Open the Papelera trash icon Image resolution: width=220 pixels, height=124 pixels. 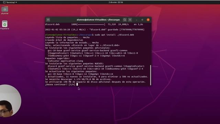tap(4, 25)
